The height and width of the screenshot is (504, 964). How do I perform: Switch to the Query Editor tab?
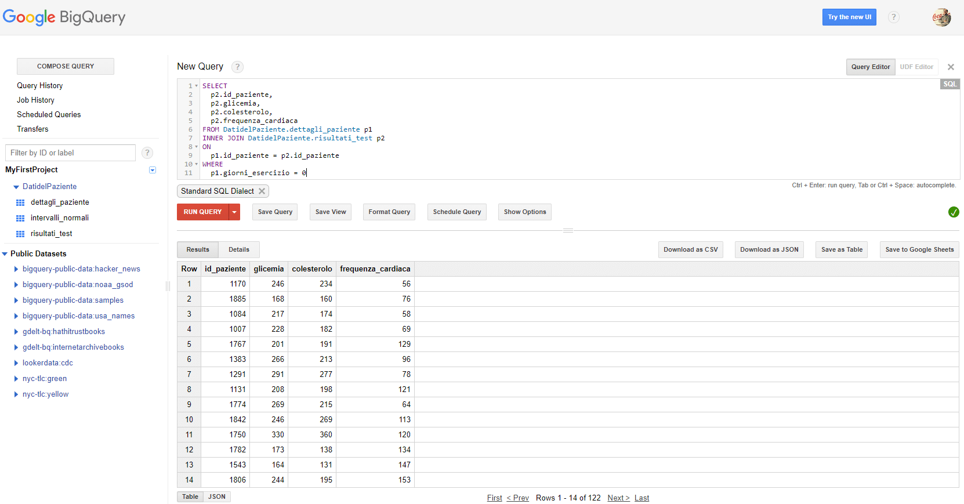coord(871,67)
